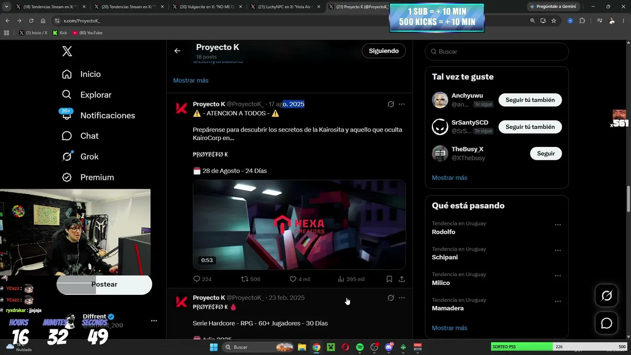Viewport: 631px width, 355px height.
Task: Open Discord from the taskbar
Action: click(x=389, y=347)
